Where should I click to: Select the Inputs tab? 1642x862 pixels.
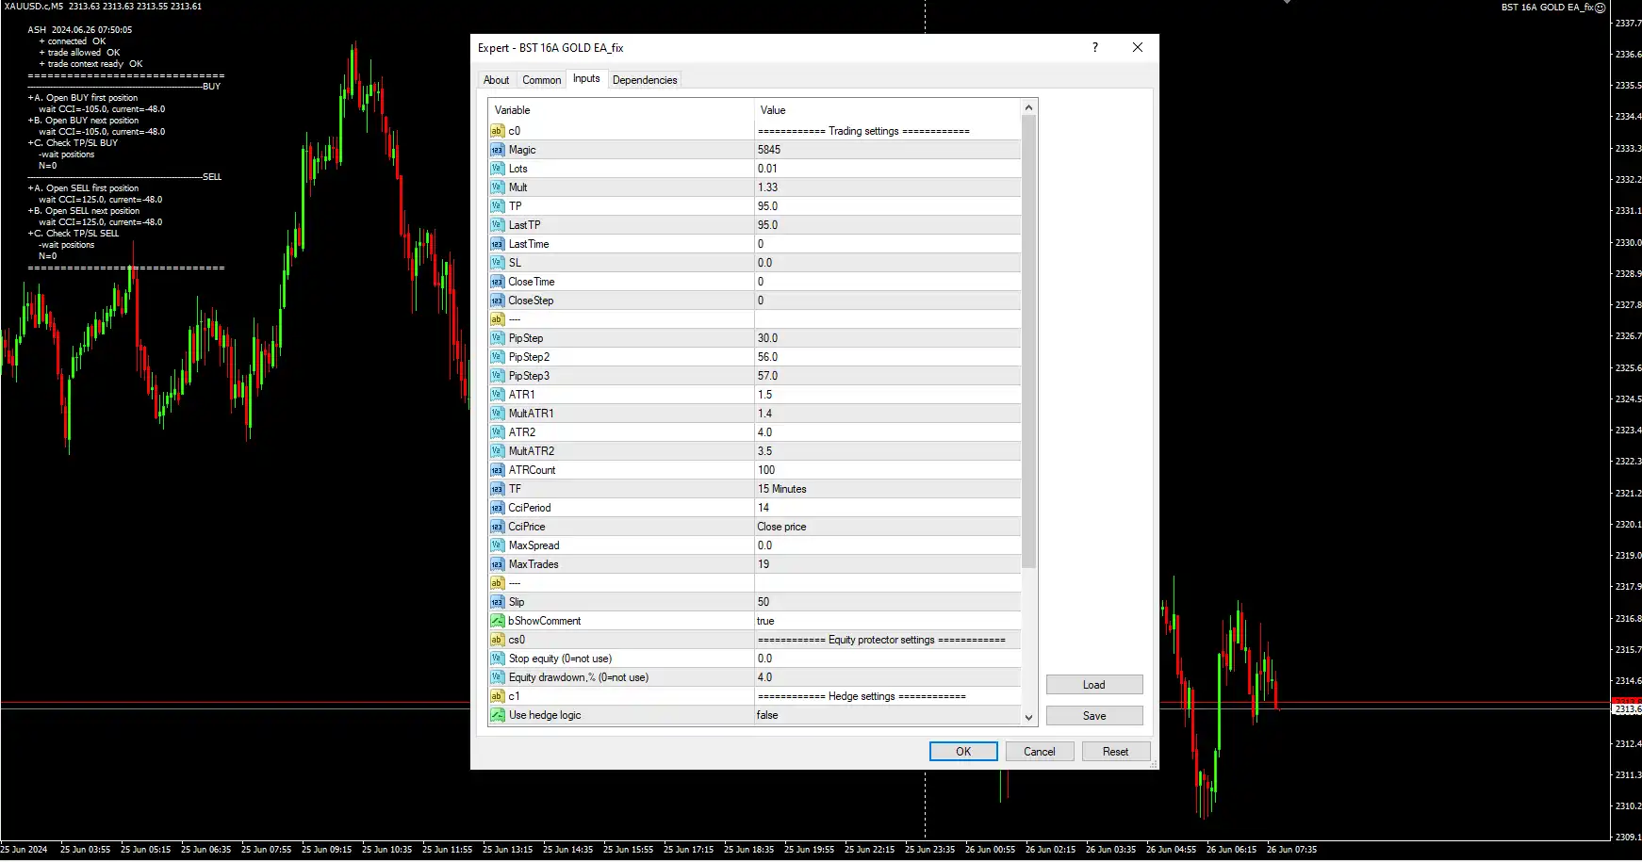coord(586,79)
